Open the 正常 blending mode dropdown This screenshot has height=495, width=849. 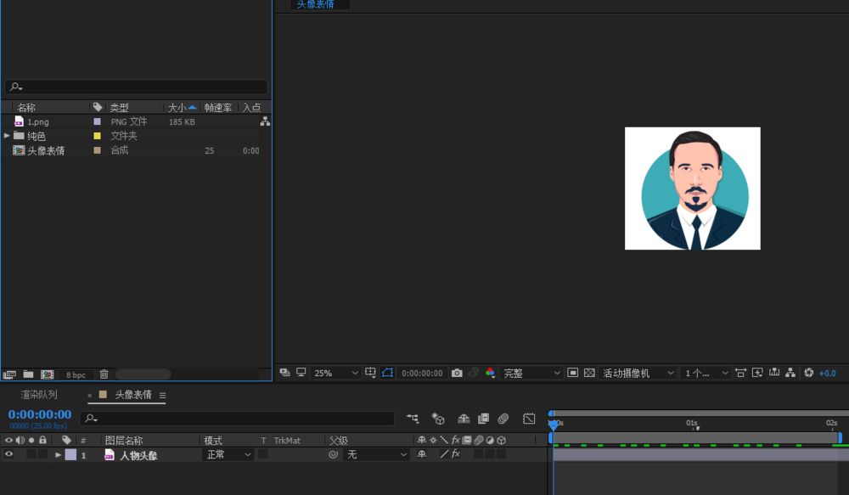(228, 454)
